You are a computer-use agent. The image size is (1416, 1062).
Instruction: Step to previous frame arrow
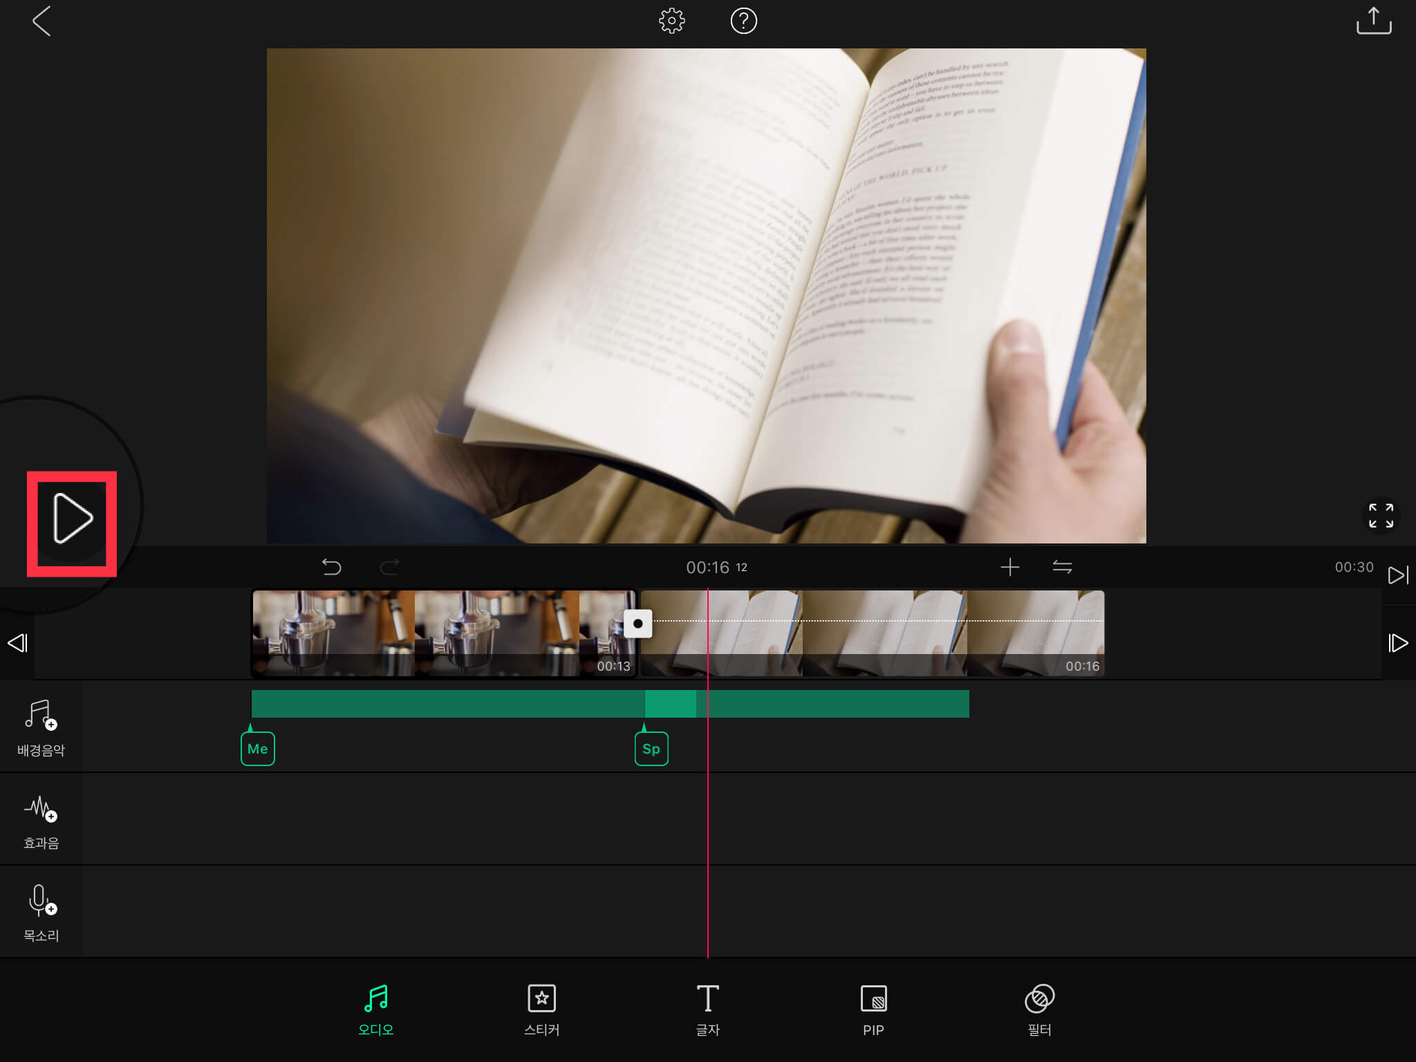[x=17, y=643]
